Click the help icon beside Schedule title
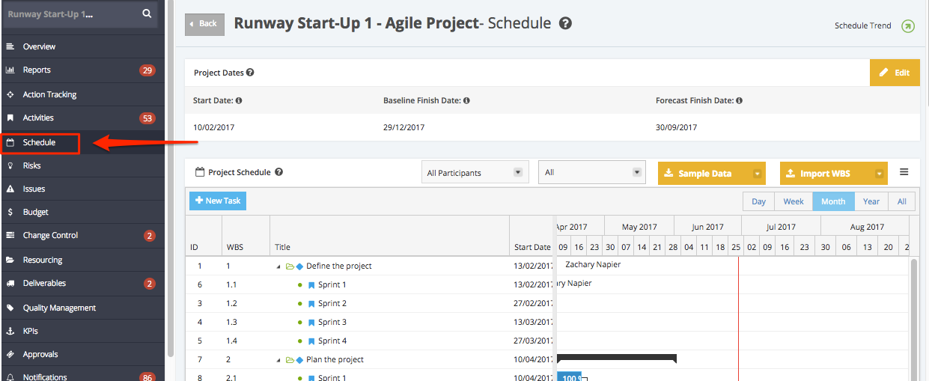 (x=566, y=23)
